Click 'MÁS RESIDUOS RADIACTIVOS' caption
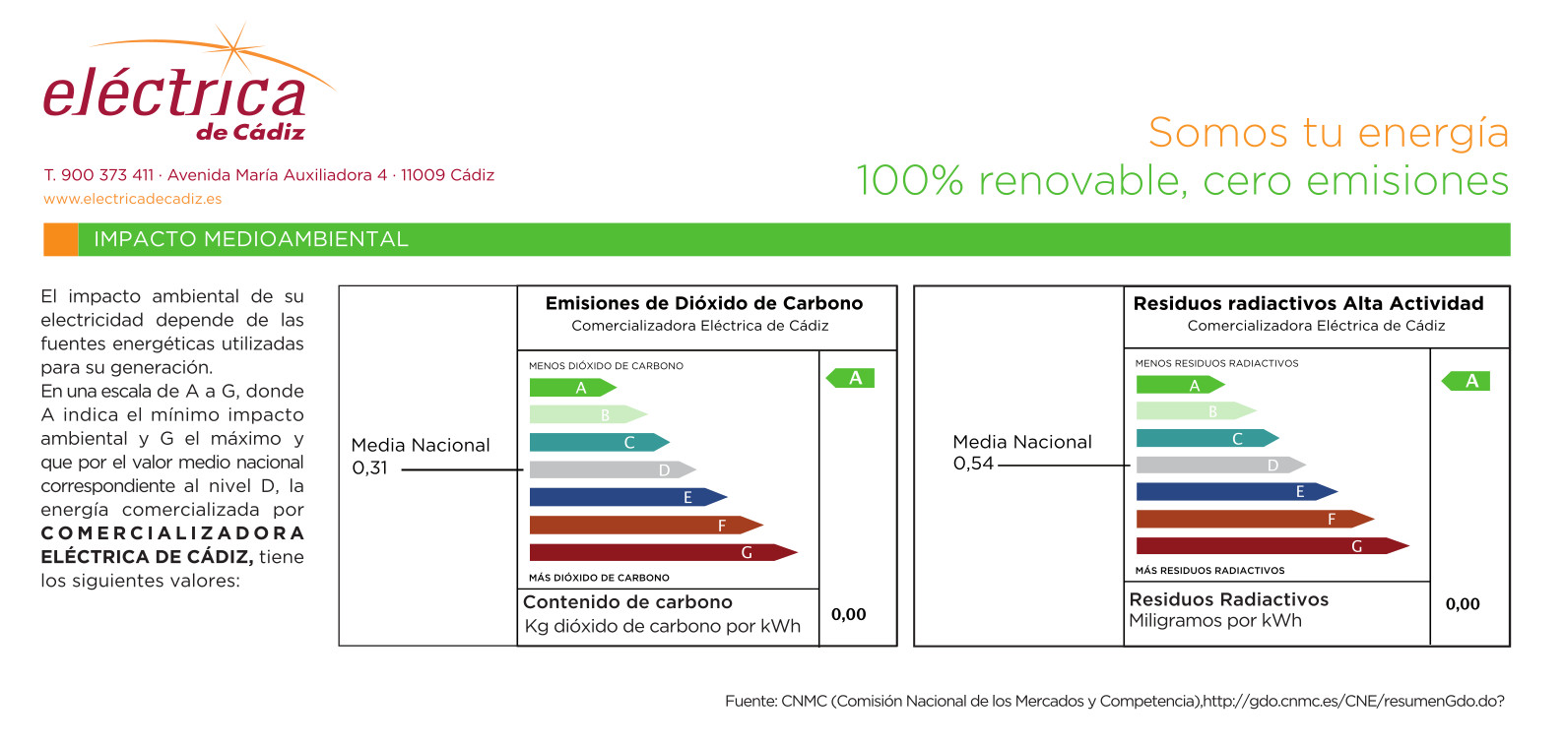 point(1209,571)
